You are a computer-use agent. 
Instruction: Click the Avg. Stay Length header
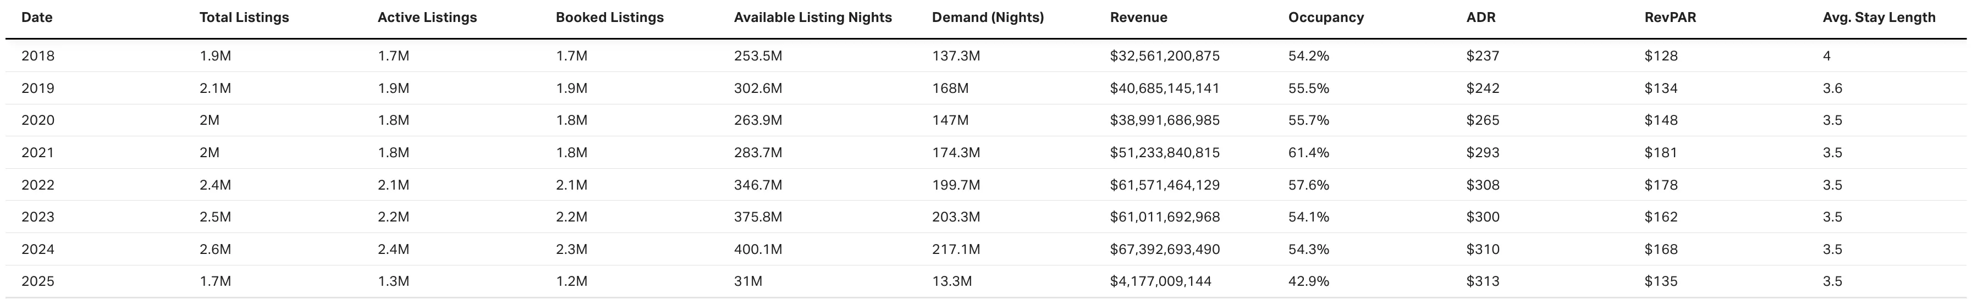coord(1880,18)
